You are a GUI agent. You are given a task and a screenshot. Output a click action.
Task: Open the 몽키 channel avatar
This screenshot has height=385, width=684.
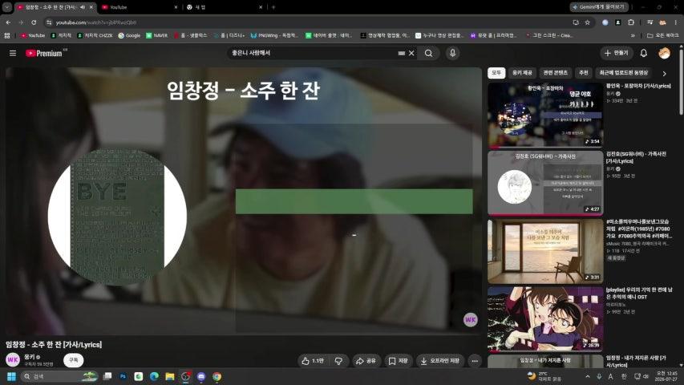pyautogui.click(x=13, y=359)
